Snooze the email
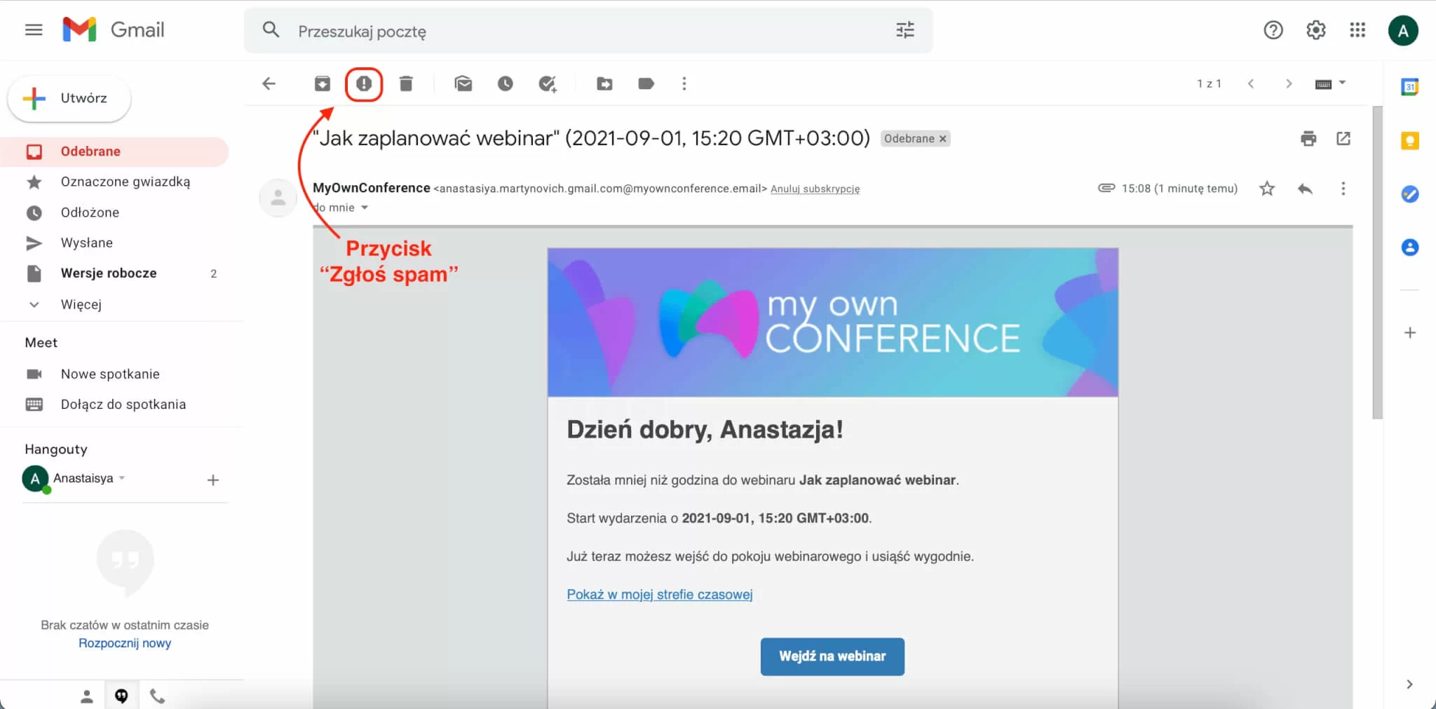This screenshot has width=1436, height=709. point(506,83)
